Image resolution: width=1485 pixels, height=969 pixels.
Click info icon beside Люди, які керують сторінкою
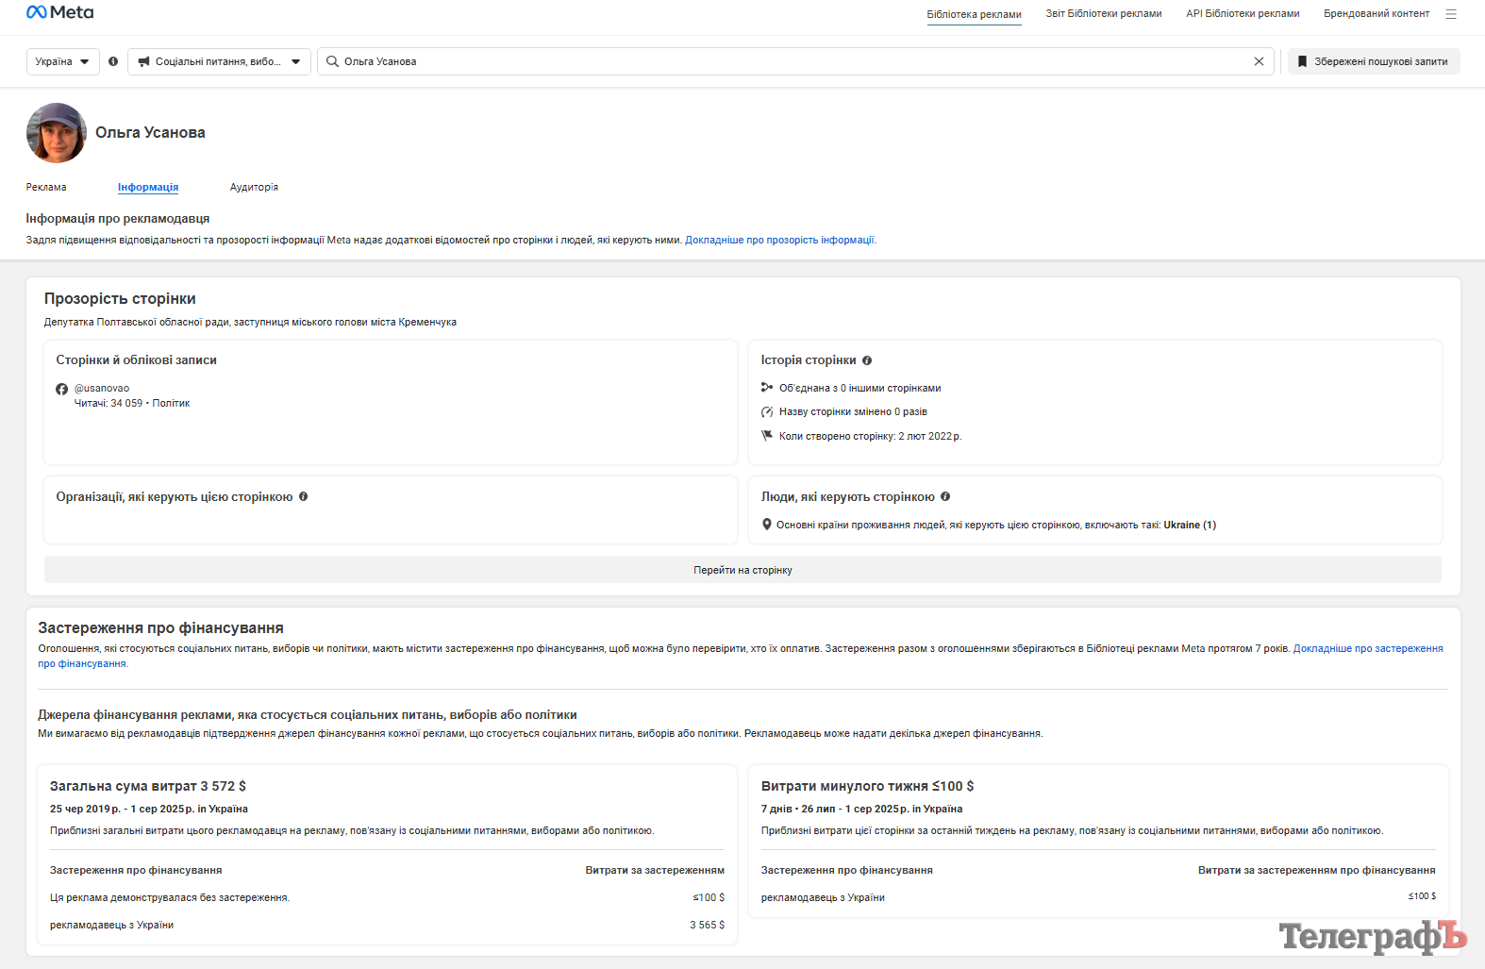[945, 496]
